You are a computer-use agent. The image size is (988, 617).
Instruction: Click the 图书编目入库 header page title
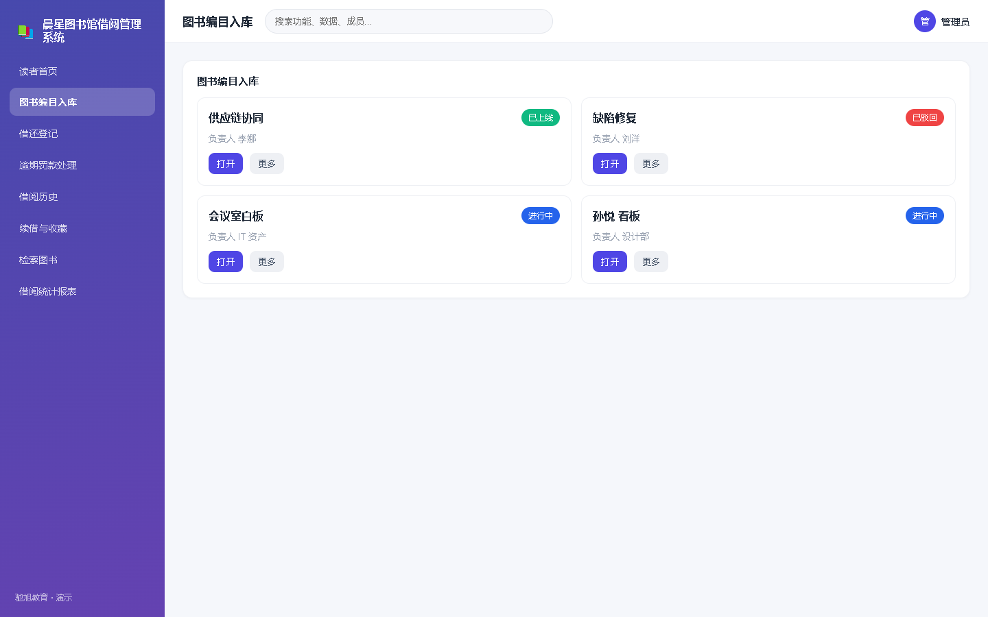pyautogui.click(x=217, y=22)
